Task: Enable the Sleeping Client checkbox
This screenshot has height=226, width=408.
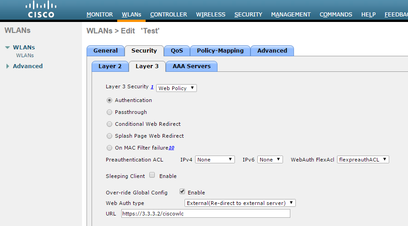Action: point(152,175)
